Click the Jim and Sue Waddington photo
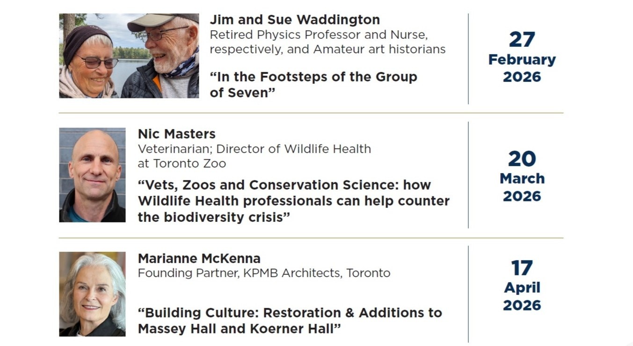Screen dimensions: 633x346 tap(129, 56)
